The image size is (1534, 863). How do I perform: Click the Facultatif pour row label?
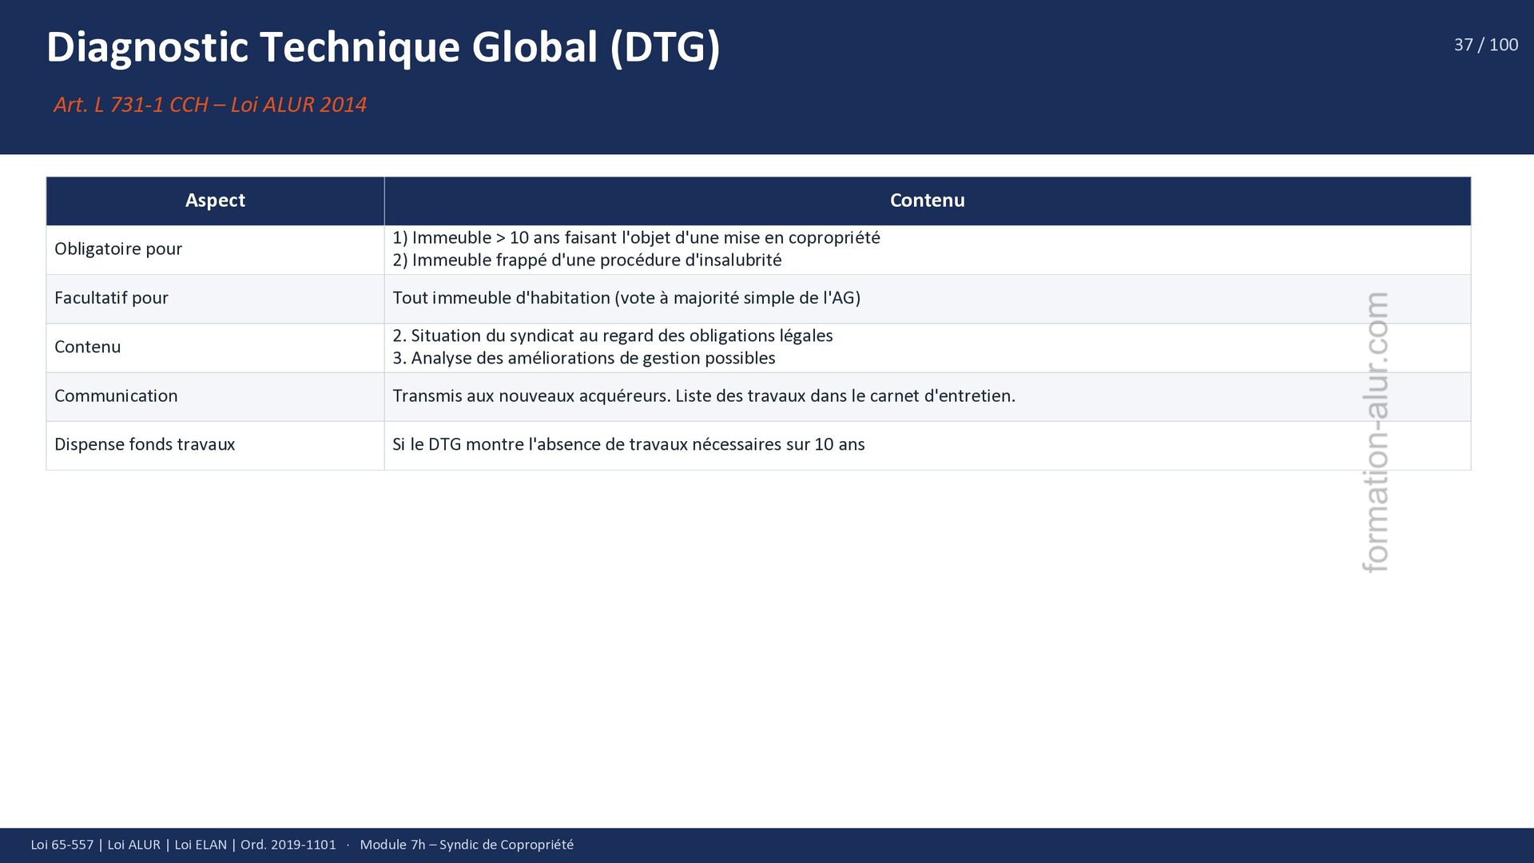(111, 298)
